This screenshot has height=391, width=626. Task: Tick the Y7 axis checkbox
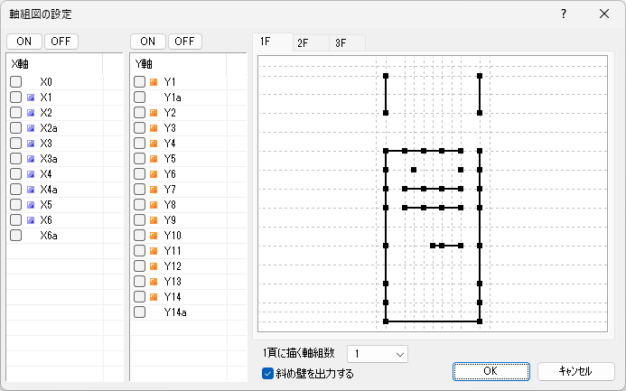point(139,190)
